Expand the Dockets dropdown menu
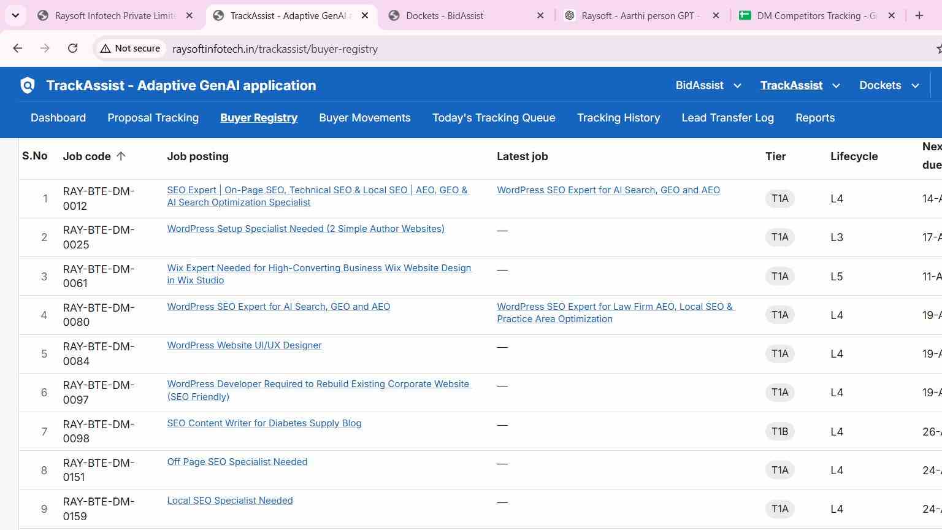This screenshot has height=530, width=942. click(x=915, y=86)
